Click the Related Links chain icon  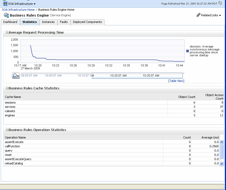[198, 15]
